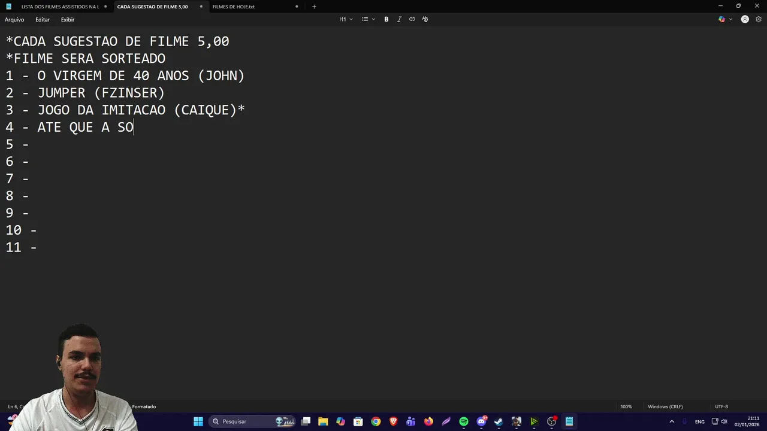Image resolution: width=767 pixels, height=431 pixels.
Task: Open Spotify from the taskbar
Action: click(x=464, y=421)
